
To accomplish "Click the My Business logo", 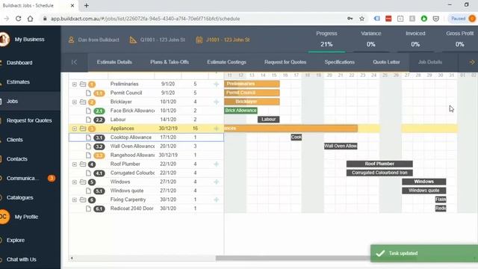I will pyautogui.click(x=4, y=40).
